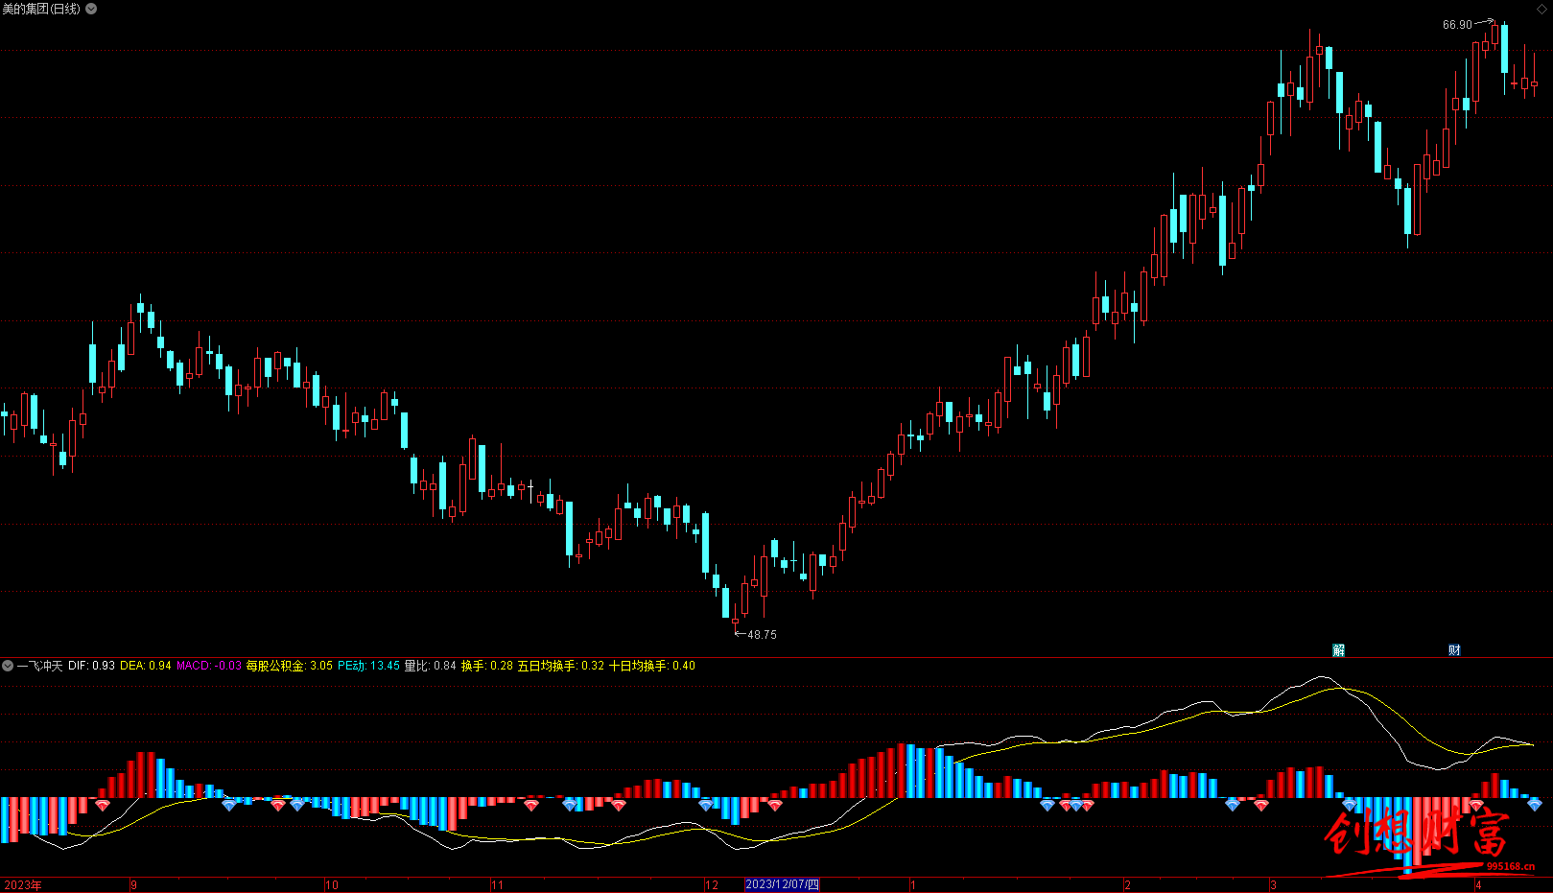Screen dimensions: 1553x893
Task: Select the 每股公积金: 3.05 label
Action: coord(290,666)
